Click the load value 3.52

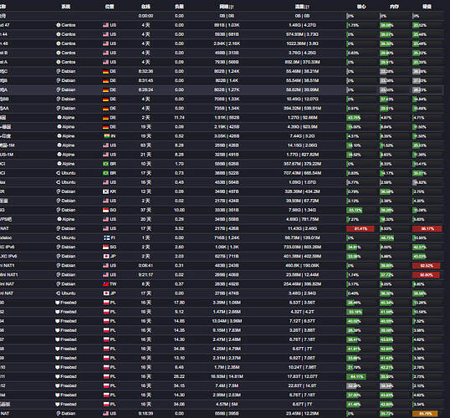point(179,228)
